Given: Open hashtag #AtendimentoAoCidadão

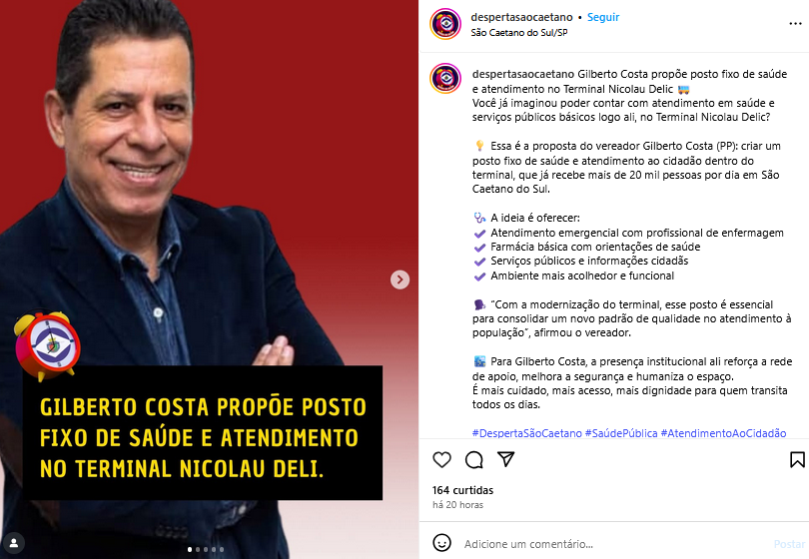Looking at the screenshot, I should coord(723,433).
